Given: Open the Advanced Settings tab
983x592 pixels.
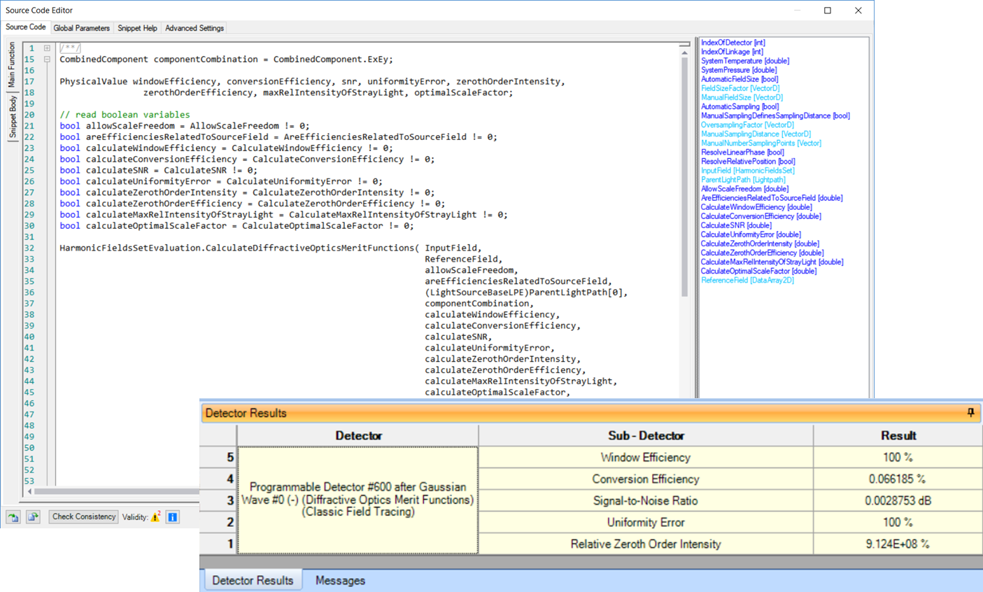Looking at the screenshot, I should pyautogui.click(x=195, y=28).
